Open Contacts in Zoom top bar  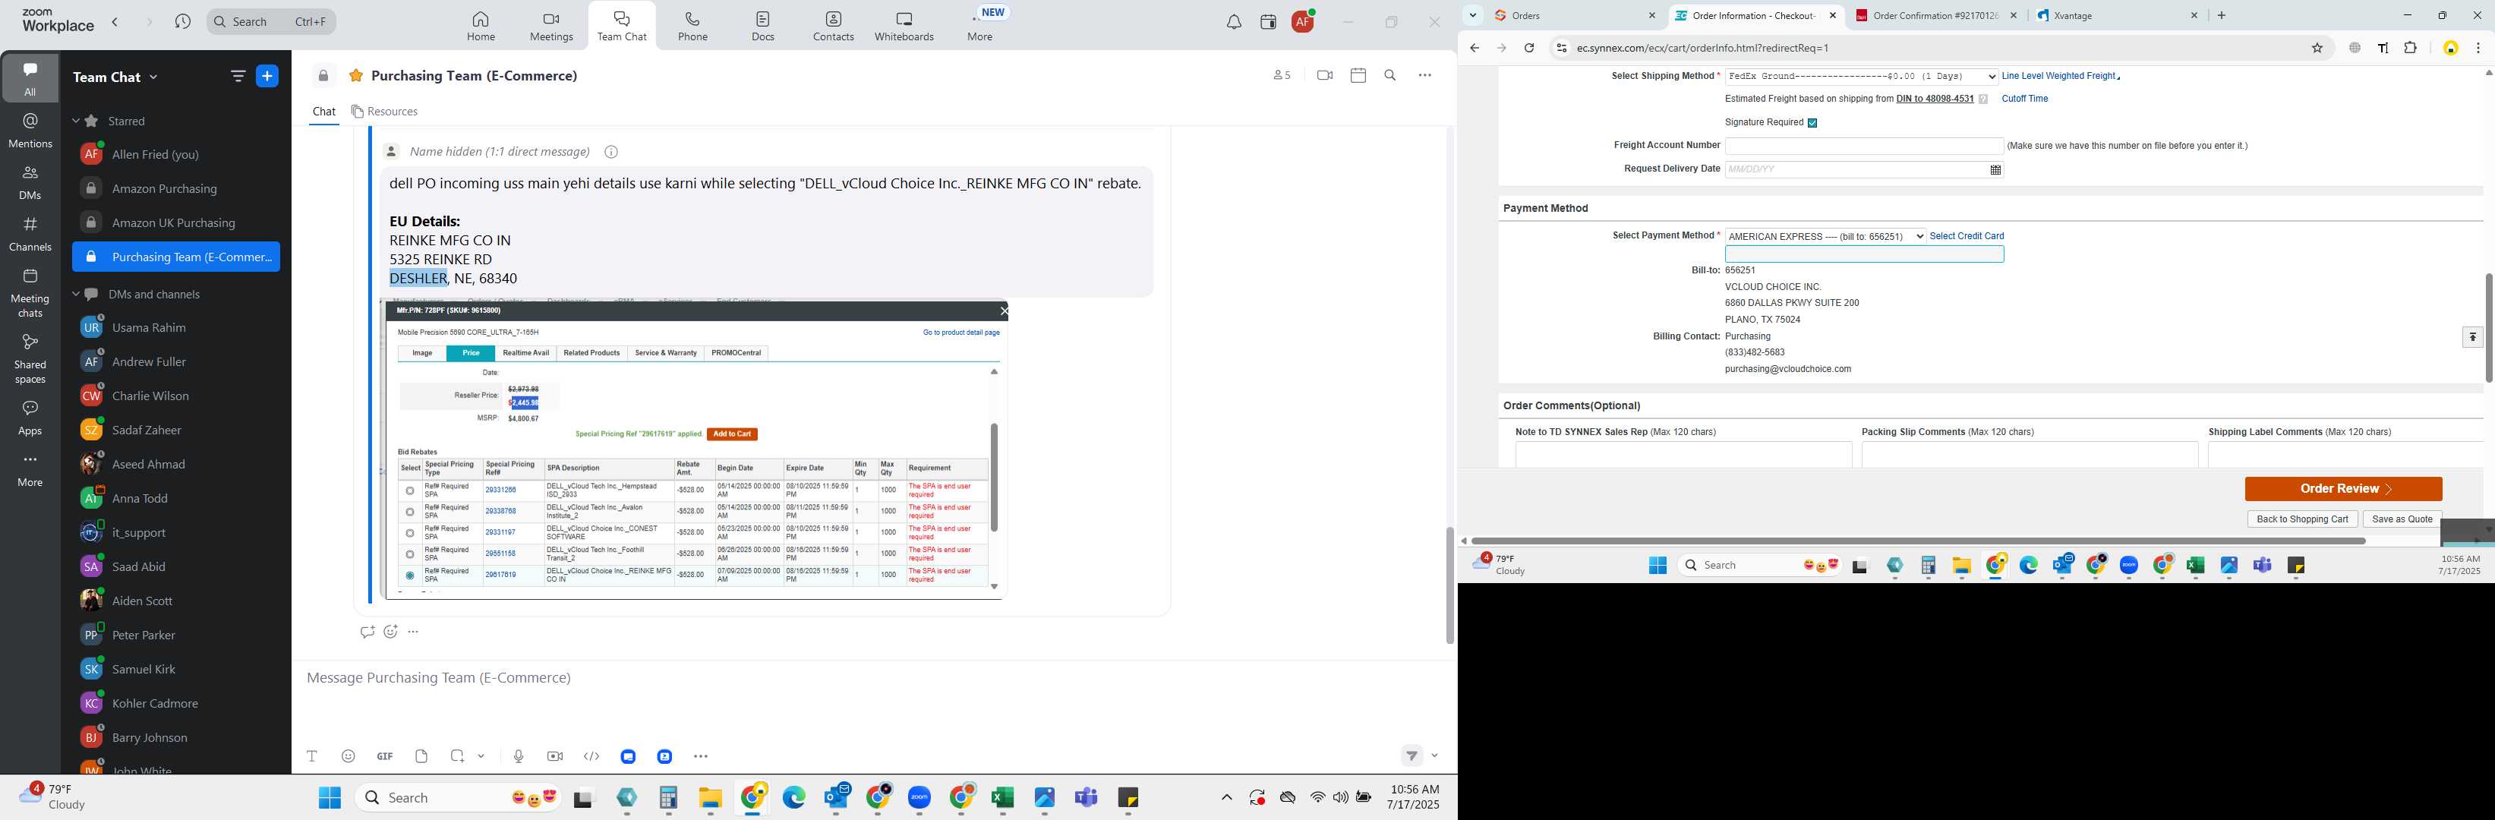[x=833, y=26]
